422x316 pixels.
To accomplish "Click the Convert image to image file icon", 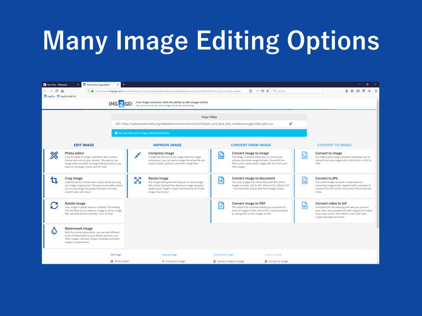I will [221, 155].
